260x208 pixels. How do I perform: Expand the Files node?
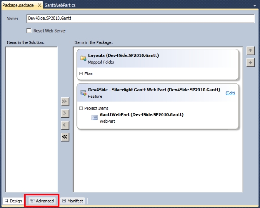(x=81, y=74)
